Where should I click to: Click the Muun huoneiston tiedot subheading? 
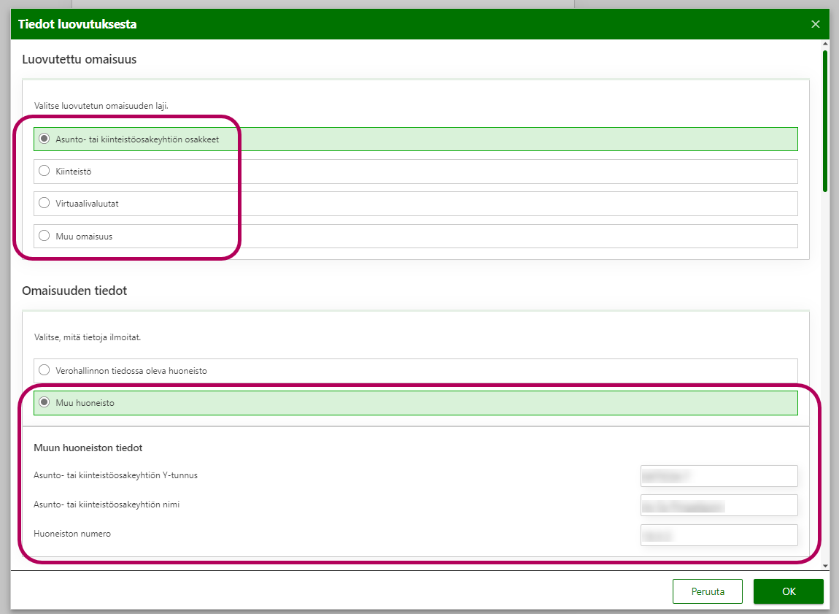pyautogui.click(x=88, y=448)
